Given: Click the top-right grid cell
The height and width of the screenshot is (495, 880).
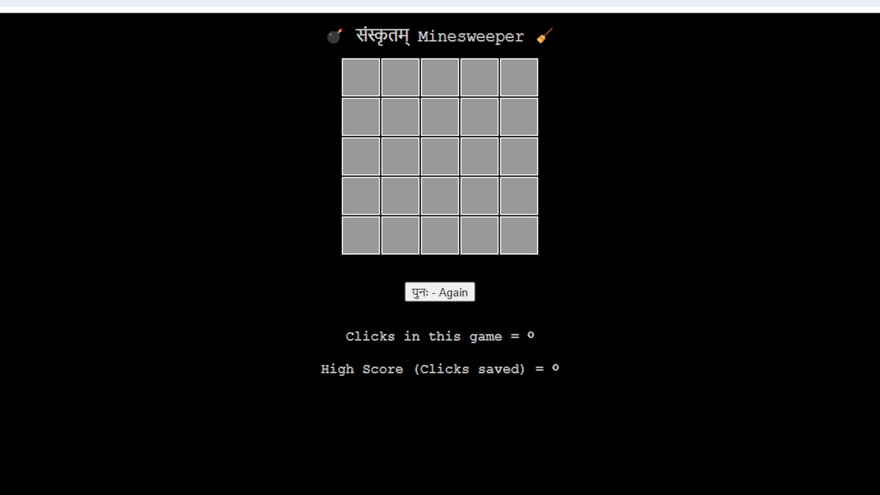Looking at the screenshot, I should click(x=518, y=77).
